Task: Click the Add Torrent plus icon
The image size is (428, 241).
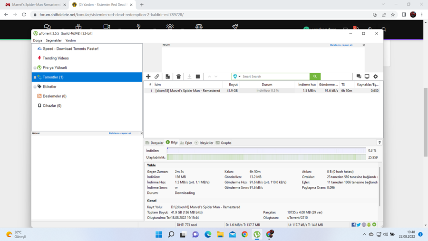Action: [148, 77]
